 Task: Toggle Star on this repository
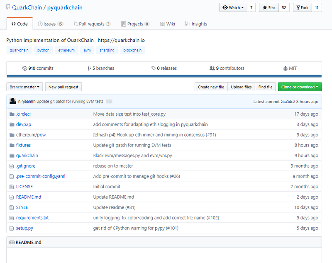coord(269,7)
